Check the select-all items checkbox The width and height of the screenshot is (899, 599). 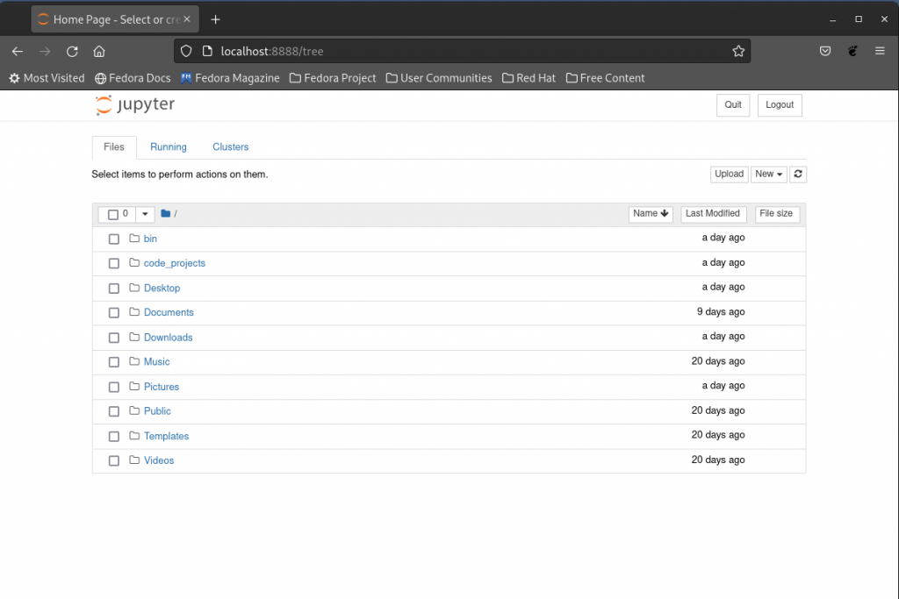[113, 215]
